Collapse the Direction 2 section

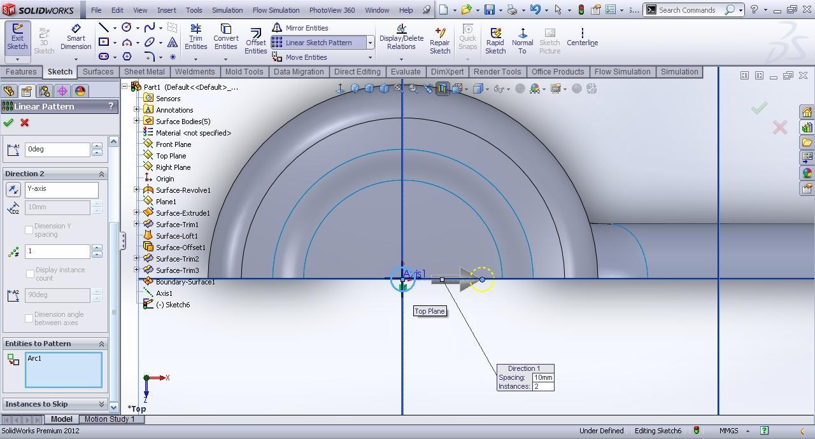(x=101, y=174)
